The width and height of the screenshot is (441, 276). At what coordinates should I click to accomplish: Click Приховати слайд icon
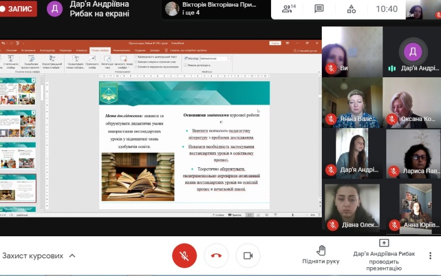click(x=92, y=59)
